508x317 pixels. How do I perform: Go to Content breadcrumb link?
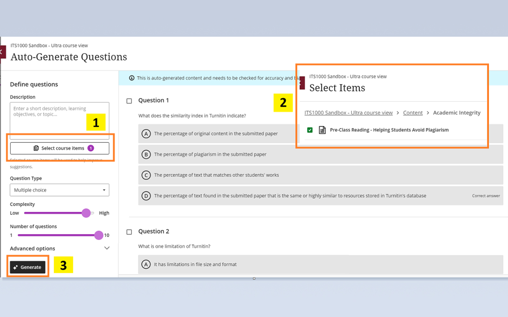412,113
